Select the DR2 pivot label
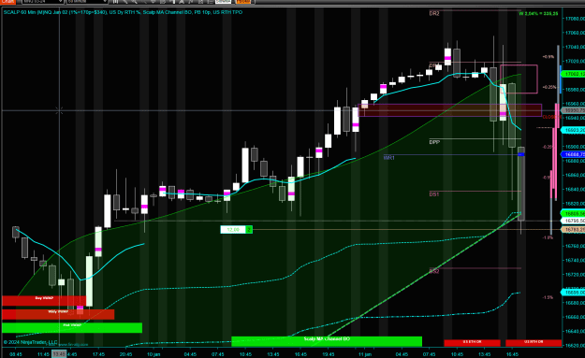This screenshot has height=358, width=585. pyautogui.click(x=434, y=14)
